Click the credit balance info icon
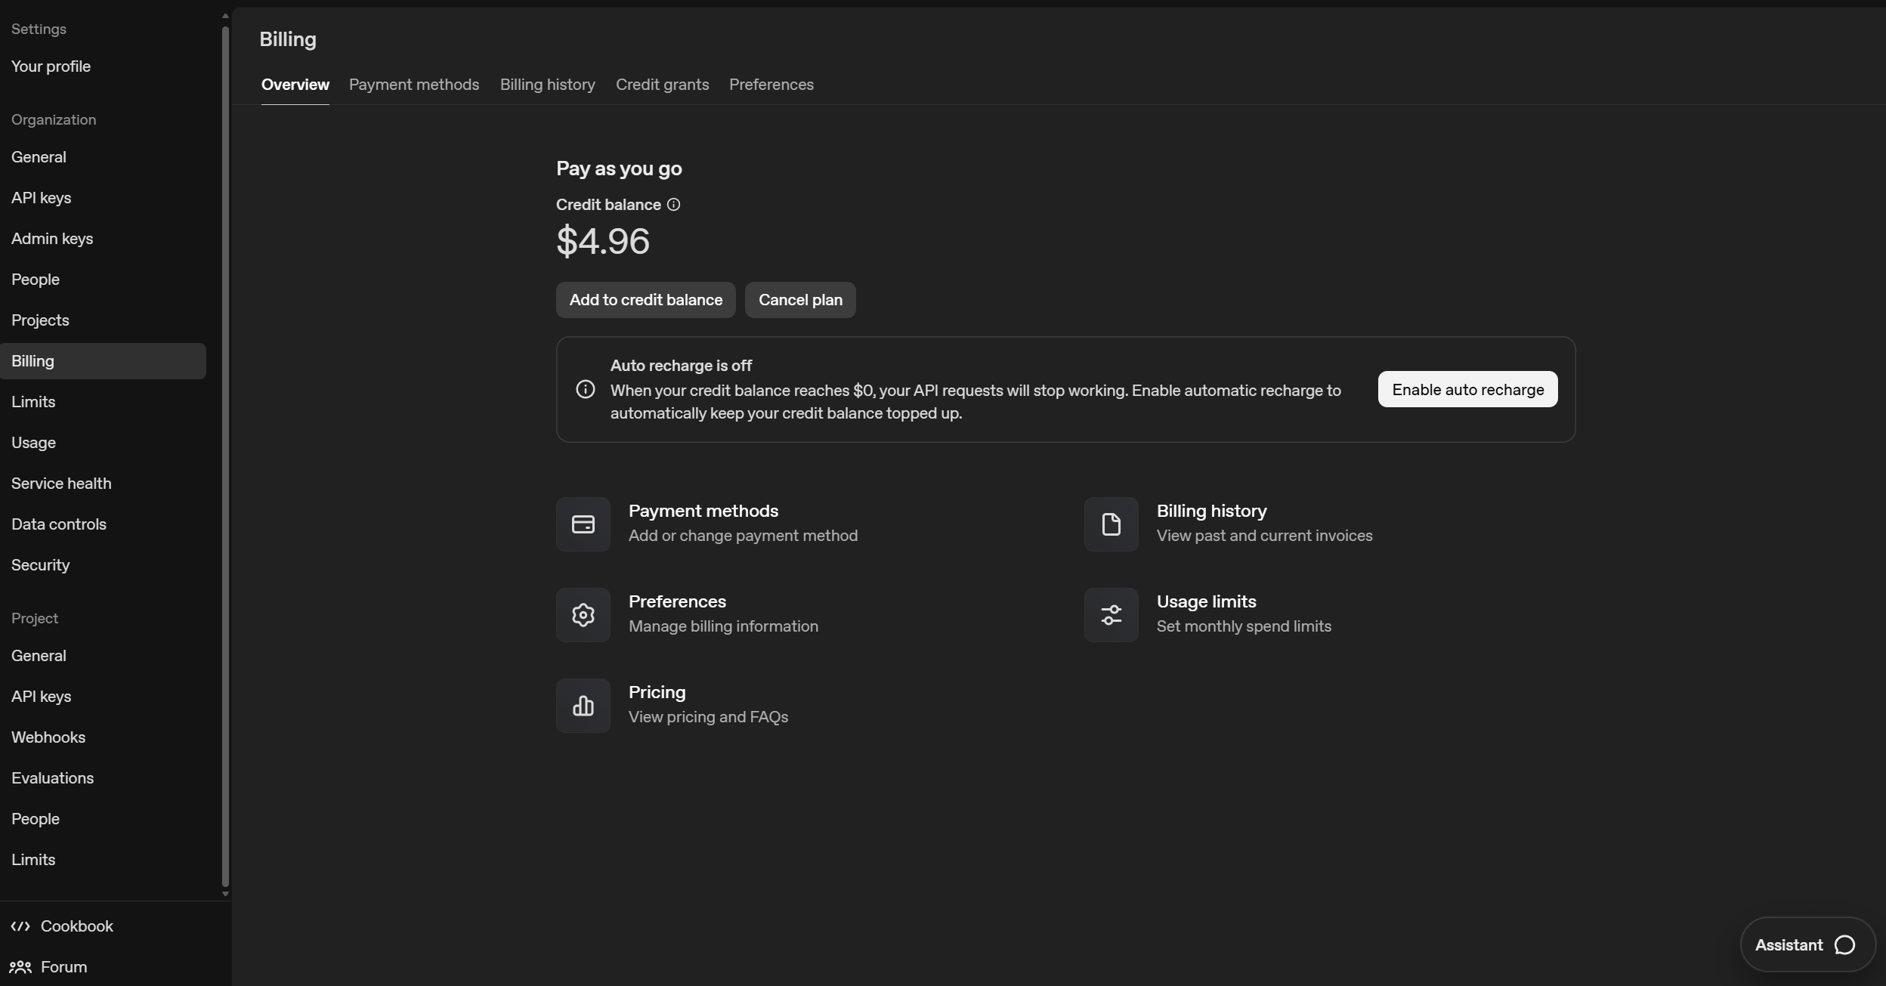 pyautogui.click(x=673, y=205)
